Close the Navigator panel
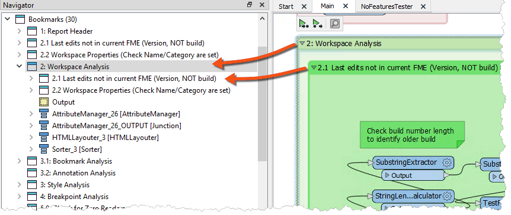 tap(261, 5)
